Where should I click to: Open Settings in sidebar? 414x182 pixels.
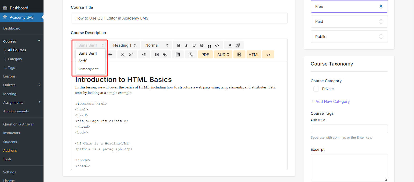(x=10, y=172)
